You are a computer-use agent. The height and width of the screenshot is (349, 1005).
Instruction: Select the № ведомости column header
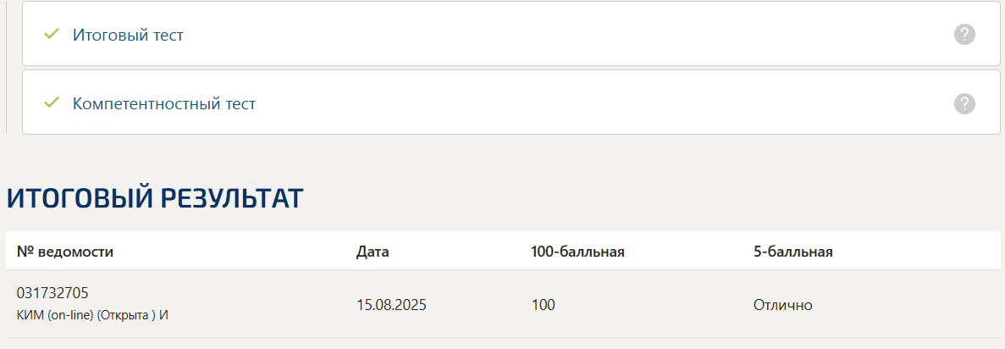click(64, 252)
